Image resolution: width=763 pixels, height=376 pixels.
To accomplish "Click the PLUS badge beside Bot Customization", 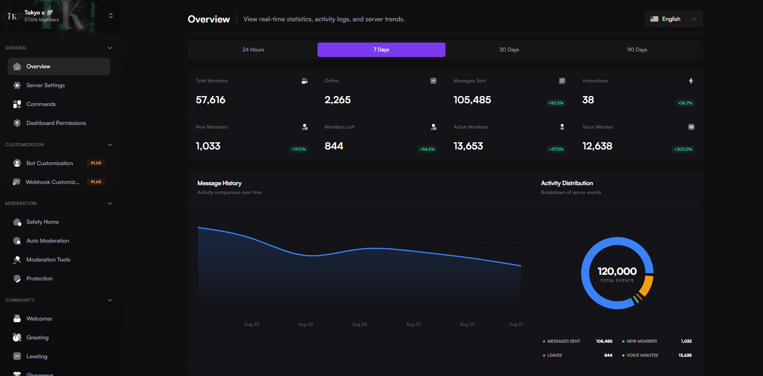I will pos(96,163).
